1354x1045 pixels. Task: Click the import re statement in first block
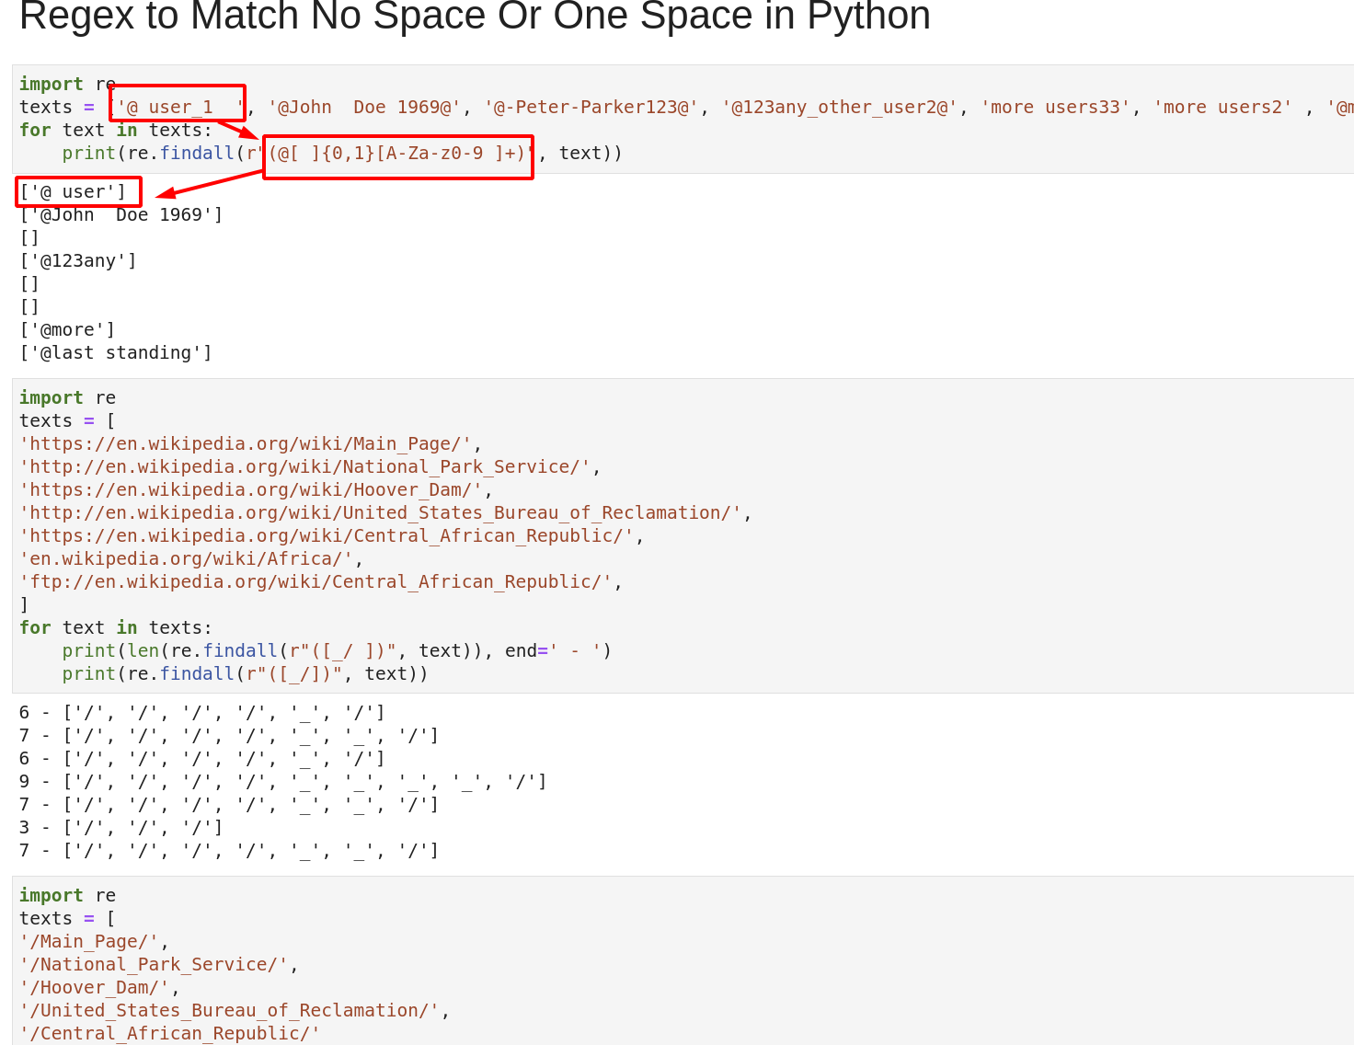[70, 84]
